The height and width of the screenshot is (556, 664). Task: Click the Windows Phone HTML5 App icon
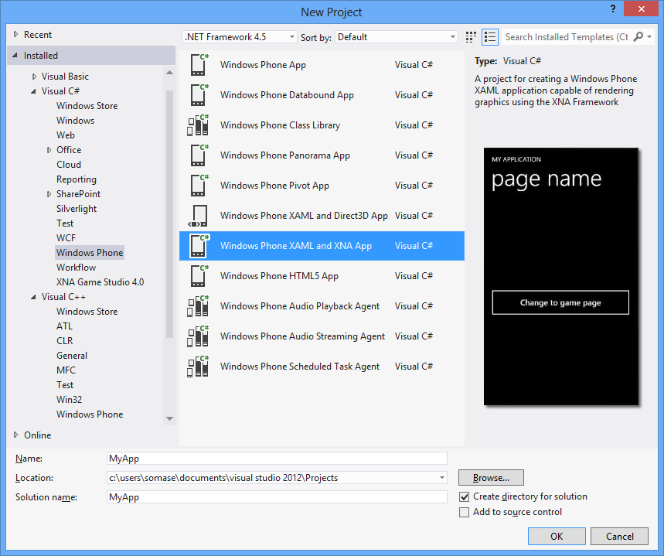pos(199,276)
